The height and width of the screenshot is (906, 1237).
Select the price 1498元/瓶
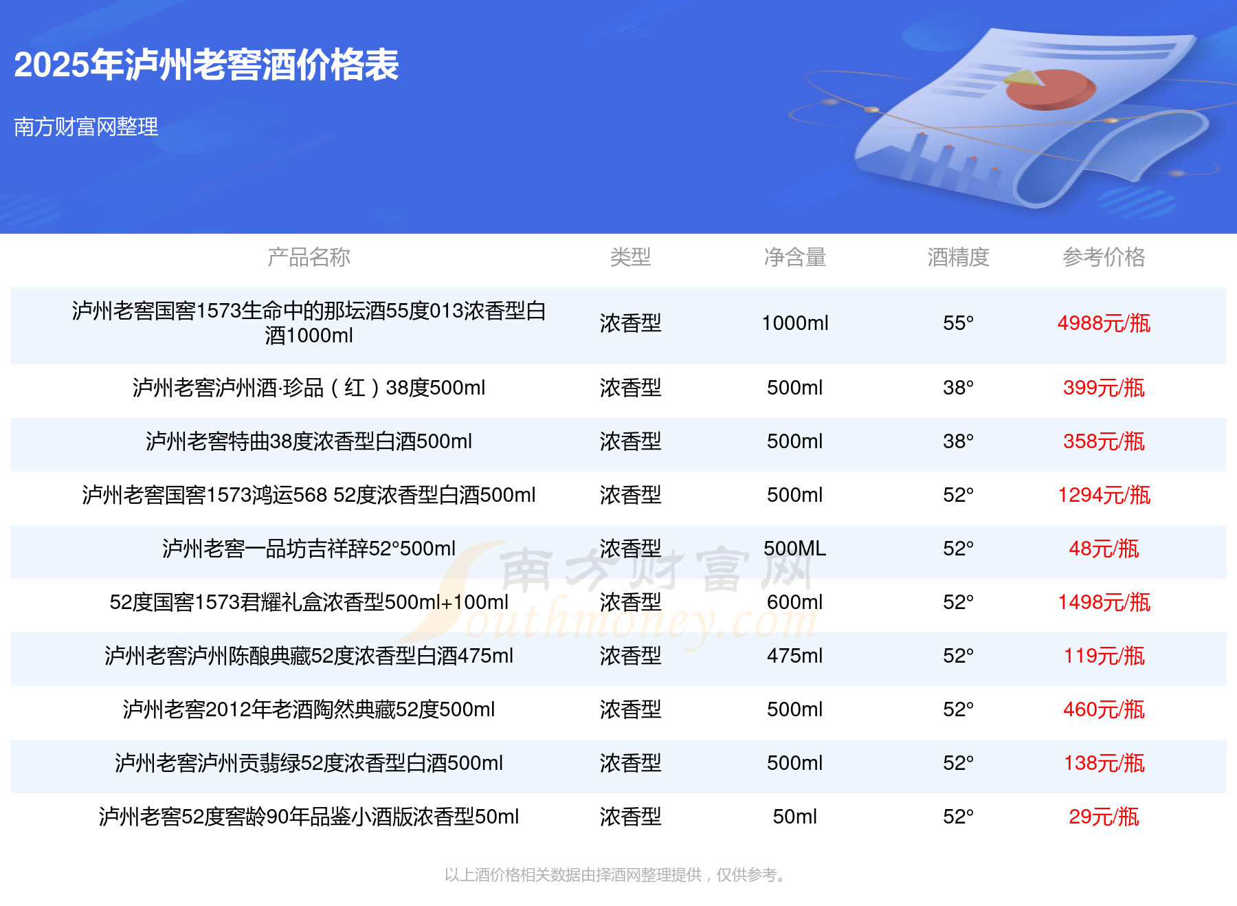(x=1104, y=602)
